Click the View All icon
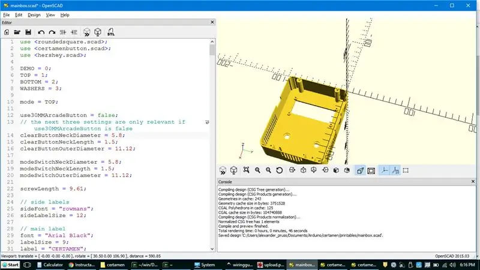Viewport: 480px width, 270px height. coord(247,170)
